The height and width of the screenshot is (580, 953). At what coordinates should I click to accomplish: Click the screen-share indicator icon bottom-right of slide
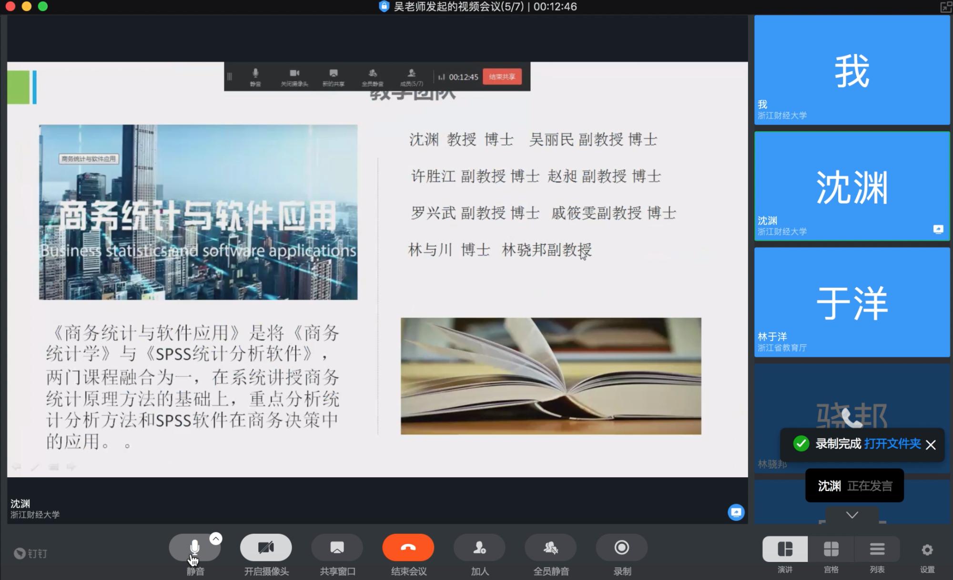click(736, 512)
